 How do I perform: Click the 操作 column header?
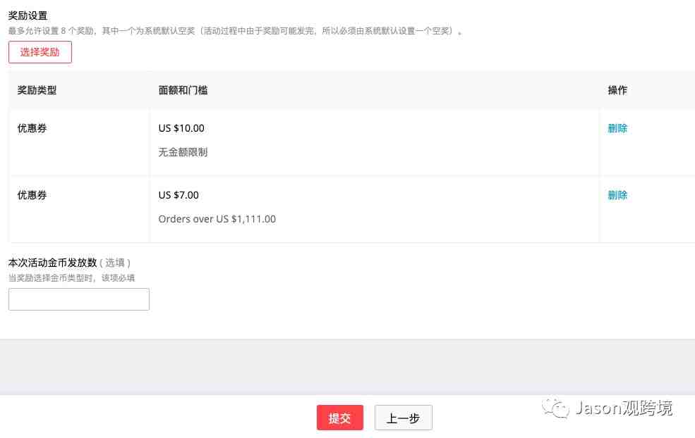click(x=617, y=90)
